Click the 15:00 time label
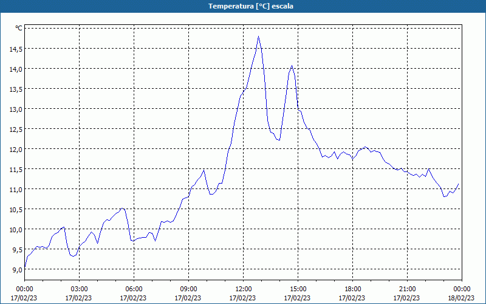The width and height of the screenshot is (486, 304). pos(298,289)
